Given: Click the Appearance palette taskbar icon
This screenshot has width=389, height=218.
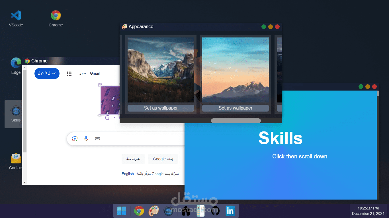Looking at the screenshot, I should (x=154, y=211).
